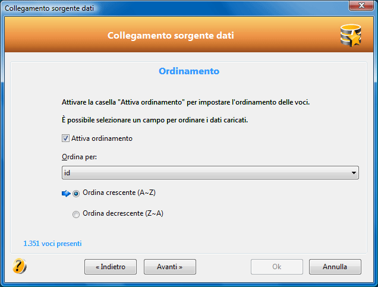The height and width of the screenshot is (287, 378).
Task: Click the database star icon in header
Action: pos(351,36)
